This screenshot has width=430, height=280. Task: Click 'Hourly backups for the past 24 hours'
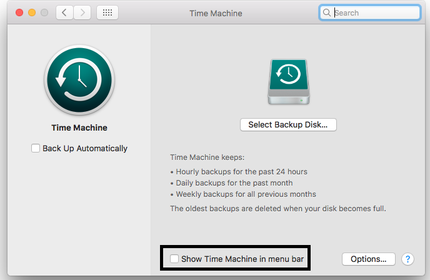(x=242, y=172)
